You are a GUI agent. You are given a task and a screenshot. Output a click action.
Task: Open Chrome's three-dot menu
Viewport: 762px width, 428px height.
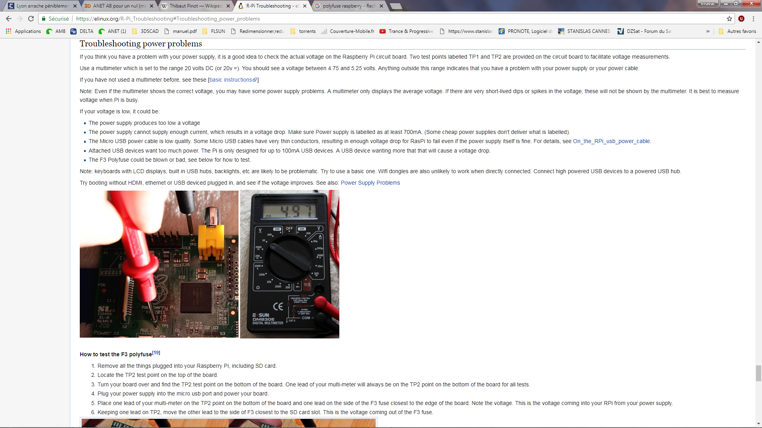(x=753, y=19)
